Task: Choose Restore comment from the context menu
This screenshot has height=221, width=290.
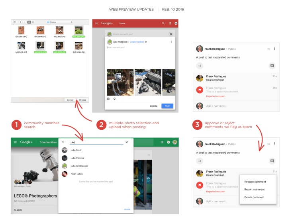Action: [x=254, y=182]
